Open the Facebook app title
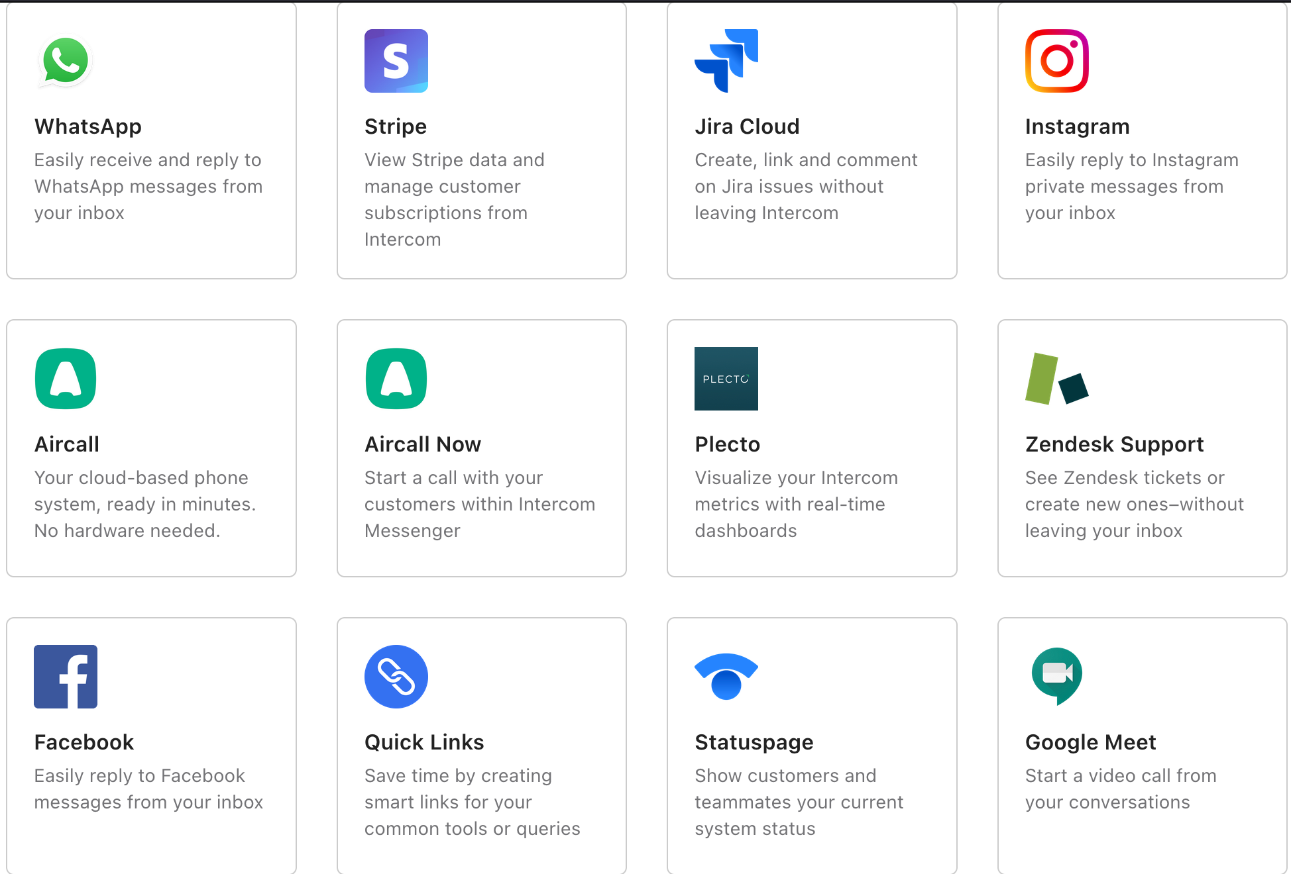Screen dimensions: 1291x874 coord(84,742)
